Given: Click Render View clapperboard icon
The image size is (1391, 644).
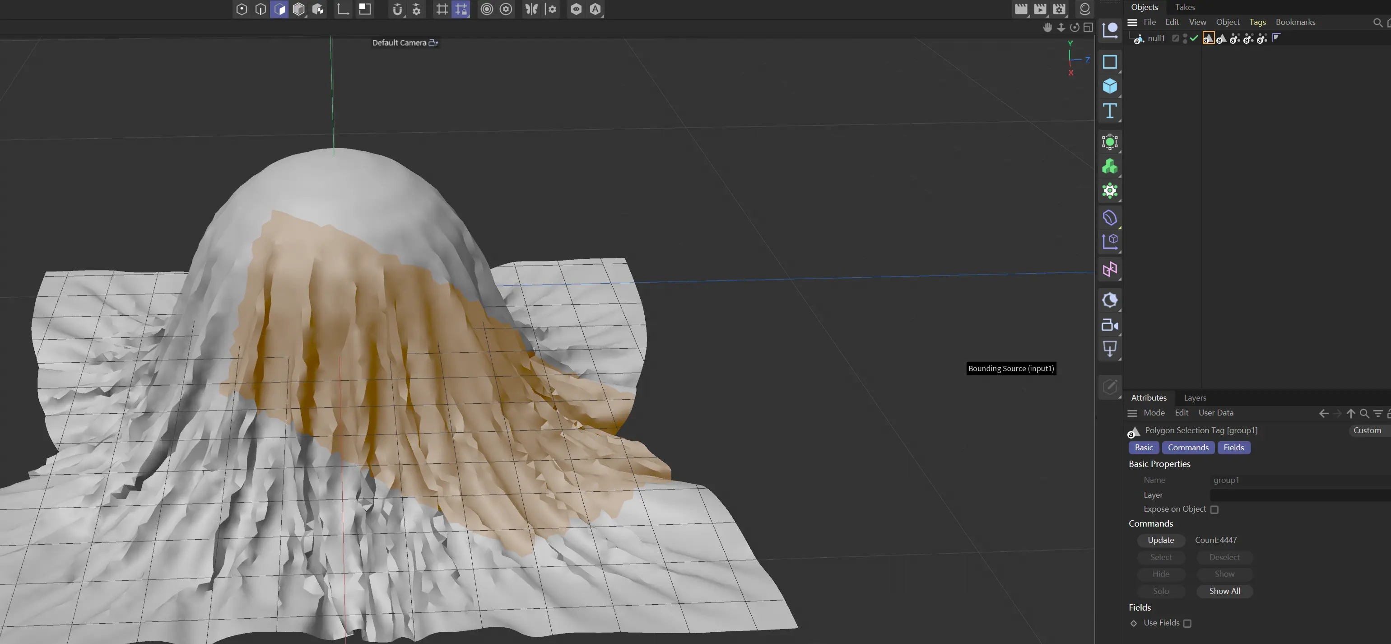Looking at the screenshot, I should point(1021,9).
